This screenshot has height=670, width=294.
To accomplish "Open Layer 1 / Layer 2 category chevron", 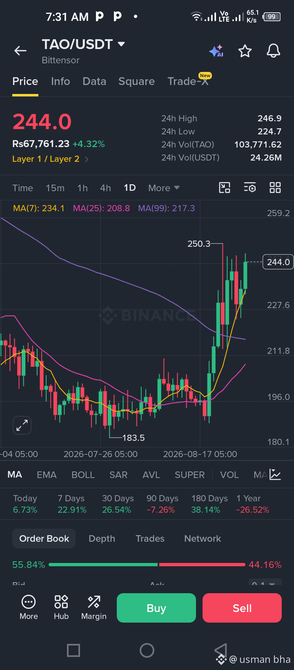I will [87, 159].
